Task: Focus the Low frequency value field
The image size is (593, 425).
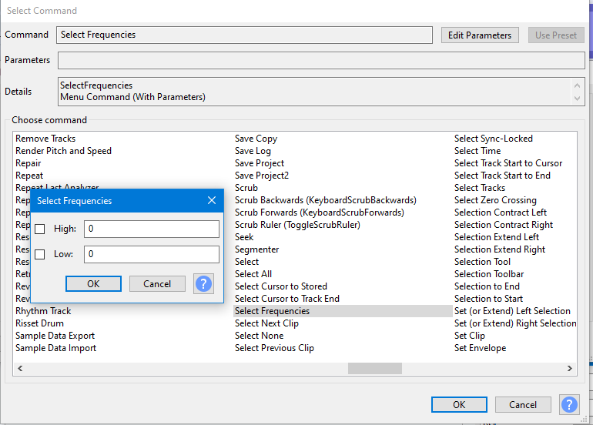Action: pyautogui.click(x=151, y=254)
